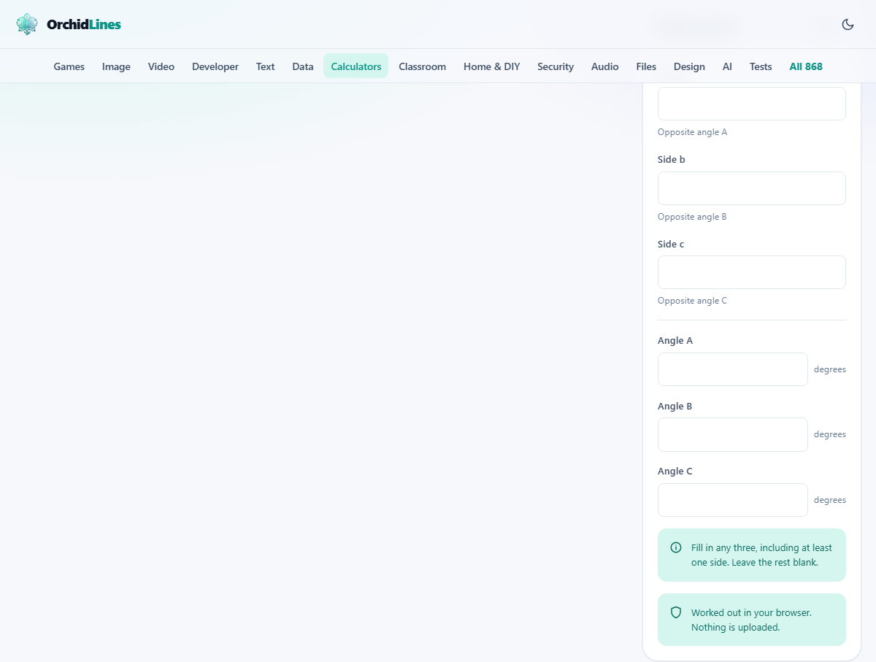
Task: Click the 'Opposite angle B' helper text
Action: point(692,217)
